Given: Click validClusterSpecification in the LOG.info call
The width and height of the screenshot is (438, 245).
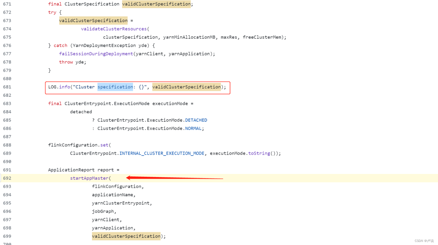Looking at the screenshot, I should [x=187, y=87].
